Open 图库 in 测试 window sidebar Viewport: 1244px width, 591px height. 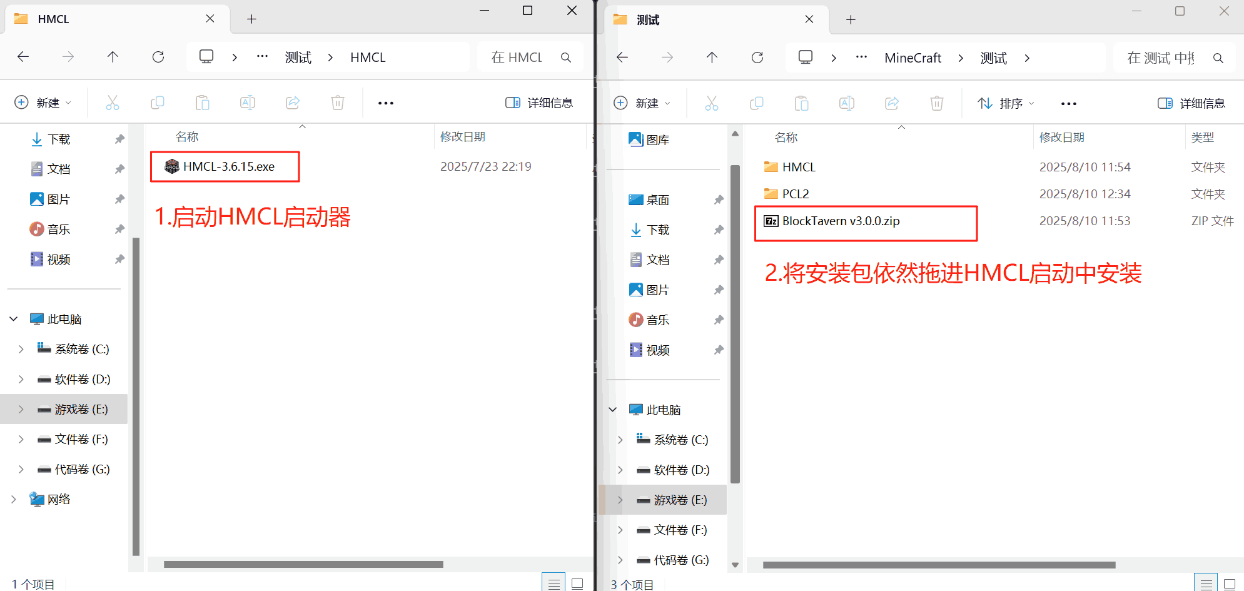pos(649,139)
